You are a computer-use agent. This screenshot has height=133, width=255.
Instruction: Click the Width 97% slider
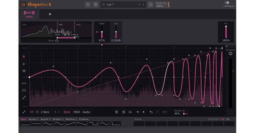102,32
